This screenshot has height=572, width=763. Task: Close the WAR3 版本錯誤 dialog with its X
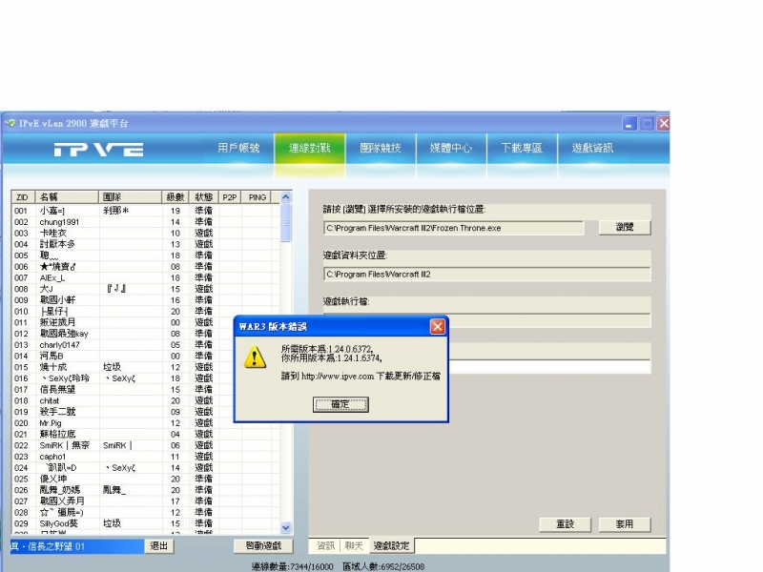point(438,326)
